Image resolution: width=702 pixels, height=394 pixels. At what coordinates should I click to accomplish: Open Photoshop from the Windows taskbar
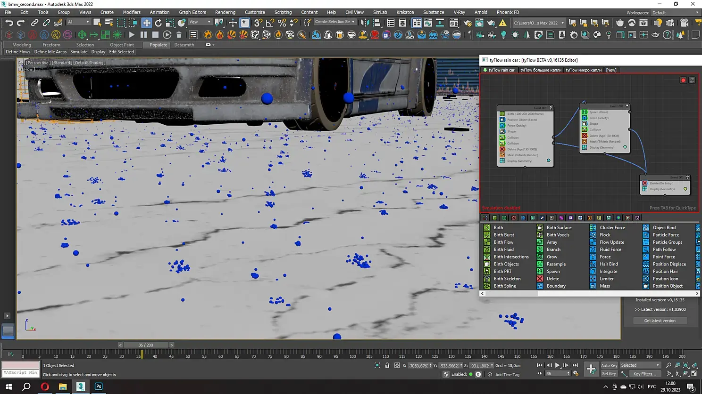coord(99,386)
